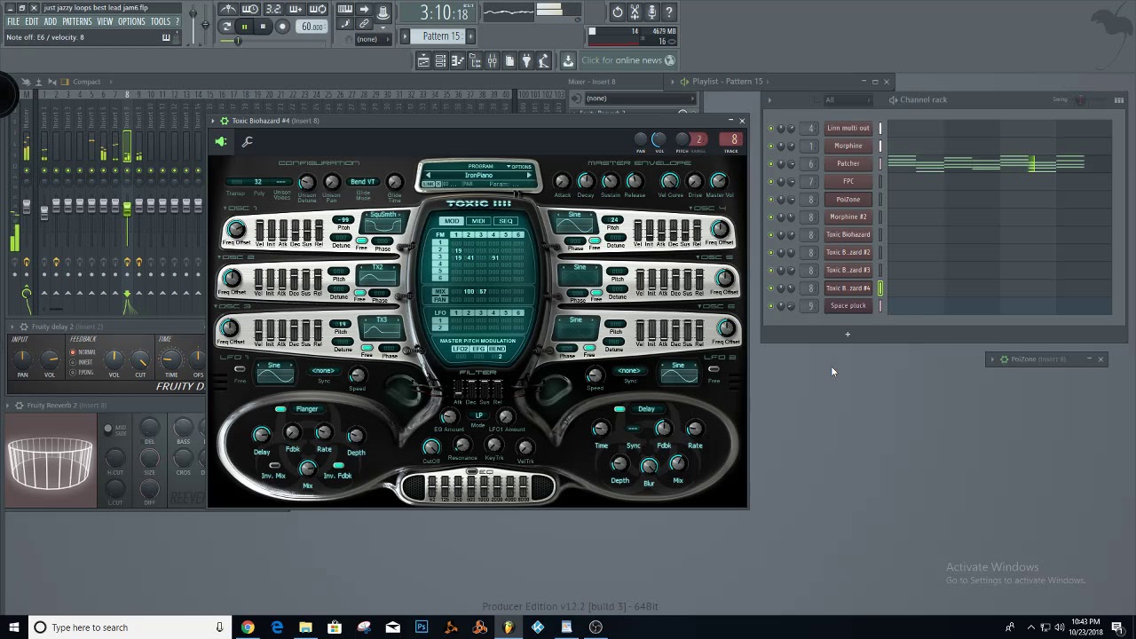Add a channel with the plus button
1136x639 pixels.
pyautogui.click(x=848, y=335)
